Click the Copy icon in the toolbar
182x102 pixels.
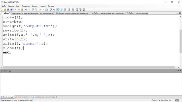pos(18,10)
